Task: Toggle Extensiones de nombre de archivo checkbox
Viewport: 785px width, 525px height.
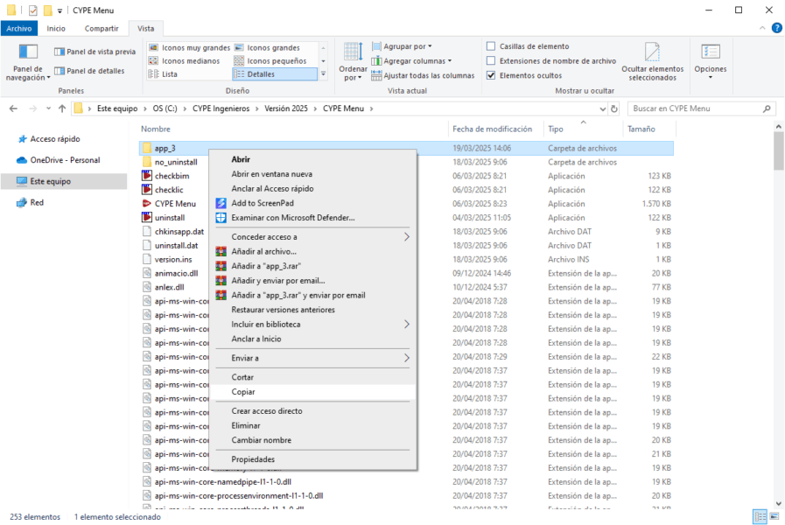Action: (x=492, y=61)
